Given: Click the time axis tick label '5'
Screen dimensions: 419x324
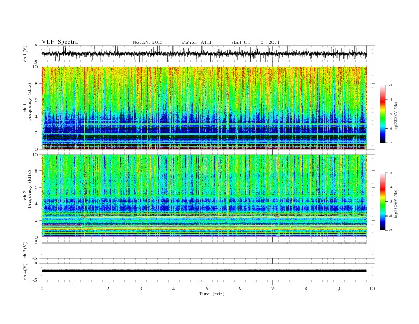Looking at the screenshot, I should pos(207,289).
